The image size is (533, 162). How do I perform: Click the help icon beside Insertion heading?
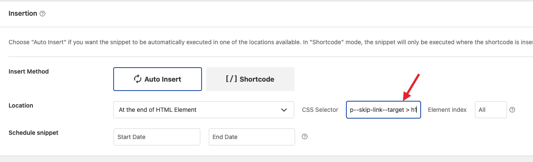[42, 14]
